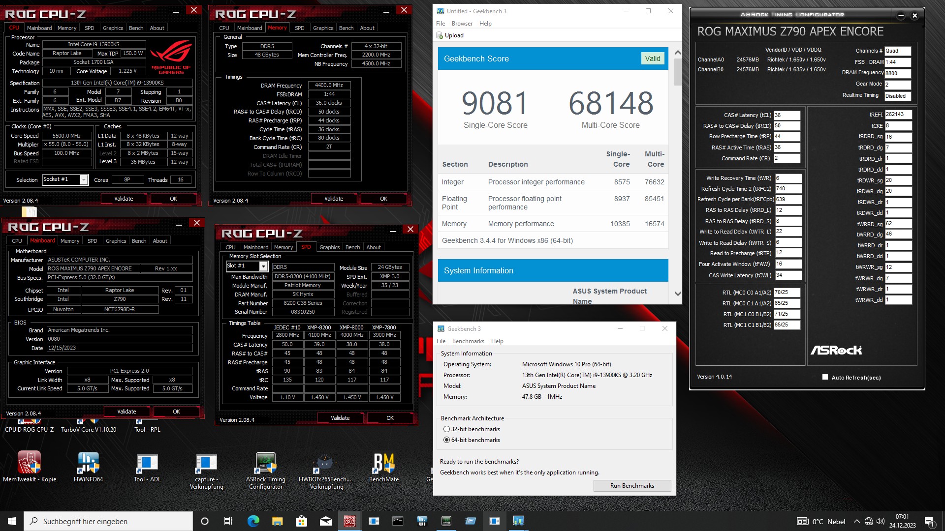Screen dimensions: 945x531
Task: Open the Command Prompt taskbar icon
Action: [398, 521]
